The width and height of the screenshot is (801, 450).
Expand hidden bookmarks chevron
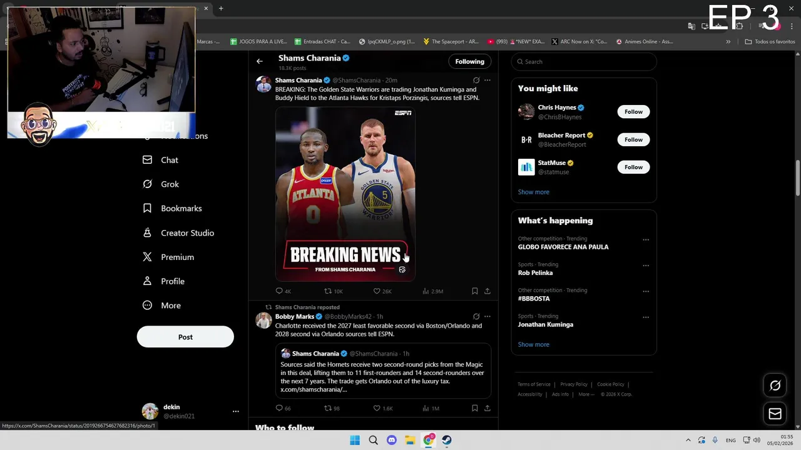coord(728,42)
